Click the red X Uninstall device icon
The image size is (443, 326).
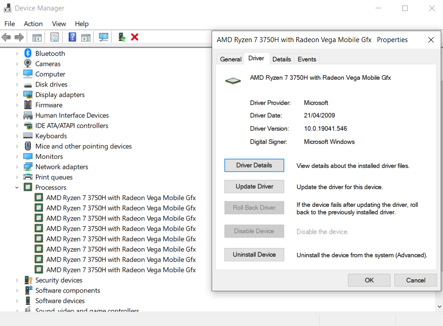[x=135, y=37]
